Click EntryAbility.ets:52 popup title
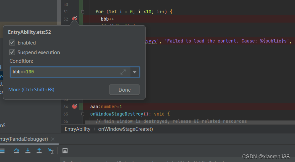 coord(30,32)
